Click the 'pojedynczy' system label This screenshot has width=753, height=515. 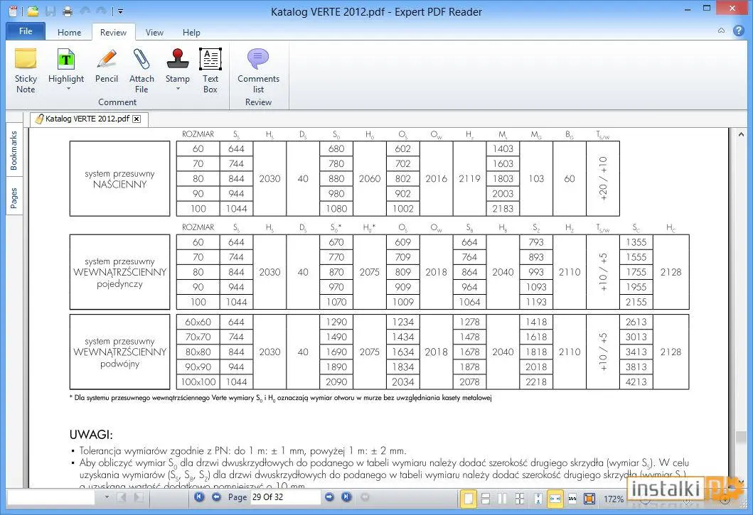119,283
